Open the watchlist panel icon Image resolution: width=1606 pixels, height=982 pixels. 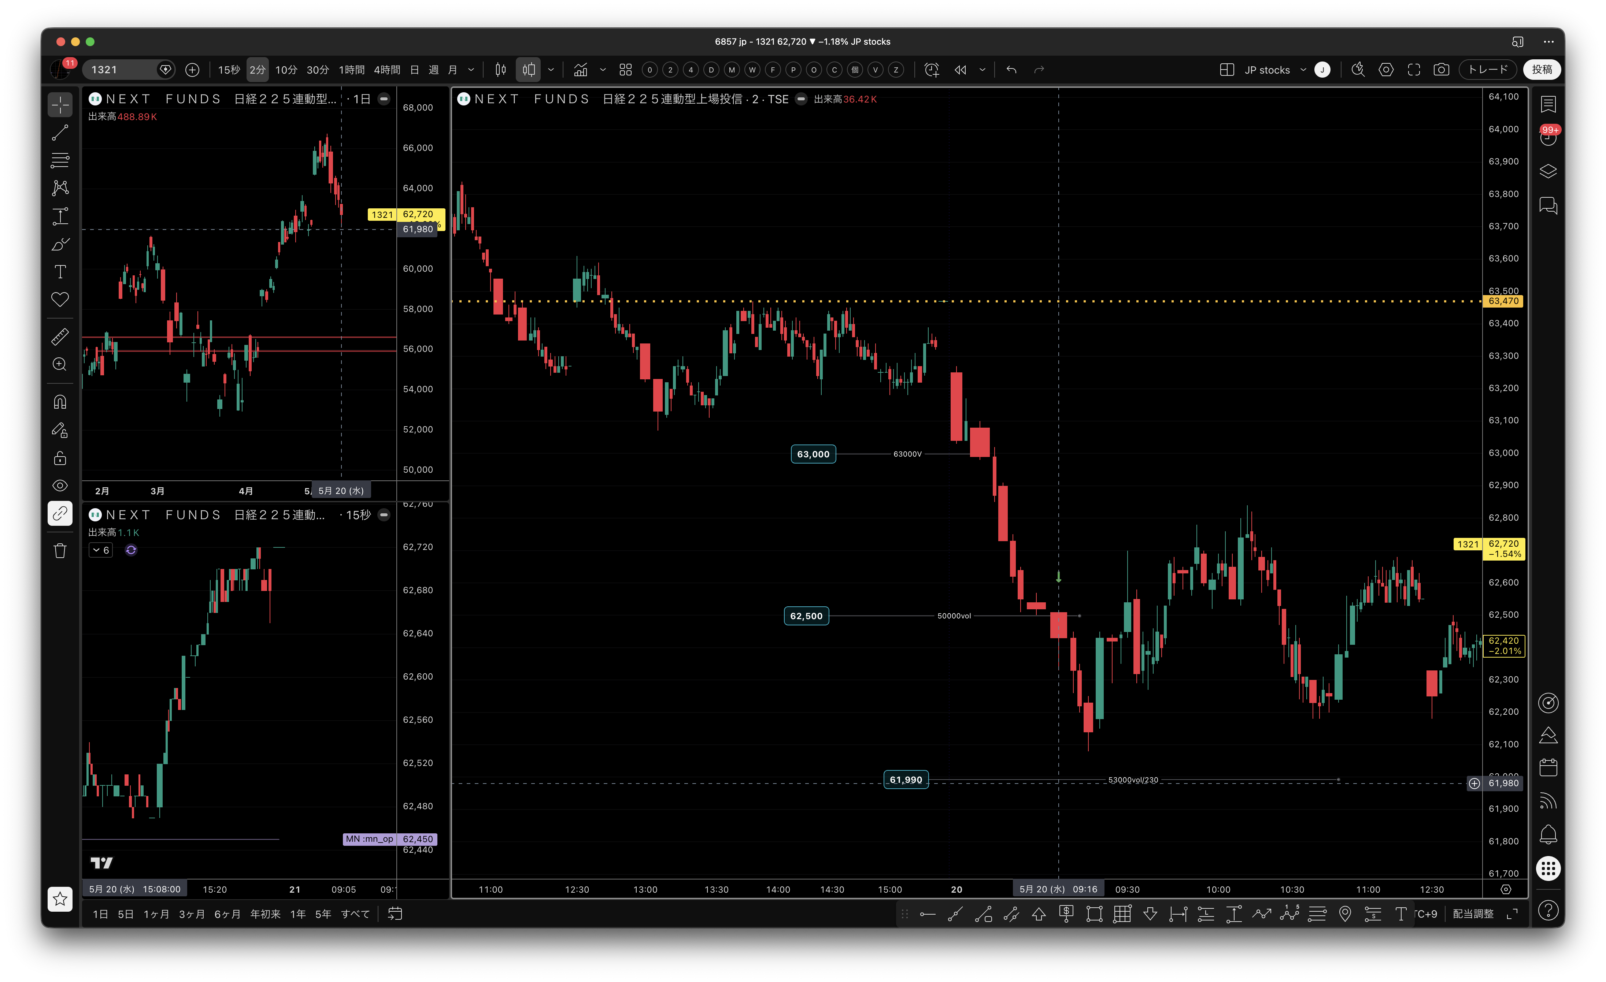(x=1548, y=104)
